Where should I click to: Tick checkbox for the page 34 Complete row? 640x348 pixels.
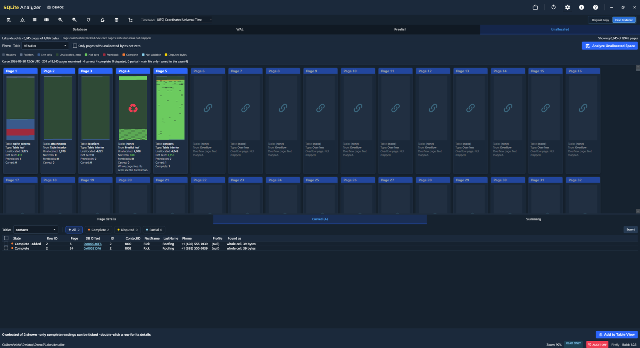point(6,248)
